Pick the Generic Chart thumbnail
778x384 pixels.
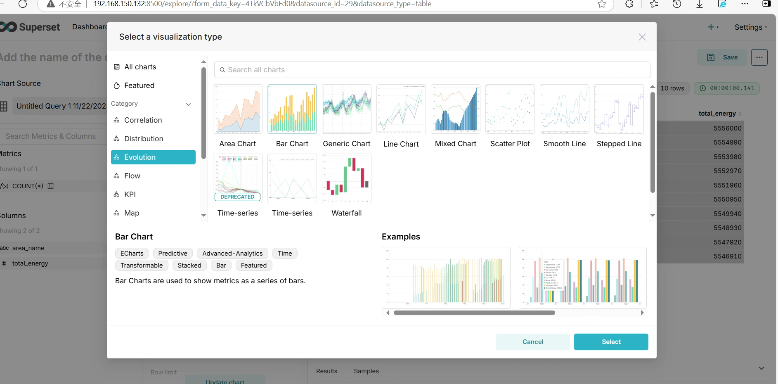pyautogui.click(x=347, y=109)
